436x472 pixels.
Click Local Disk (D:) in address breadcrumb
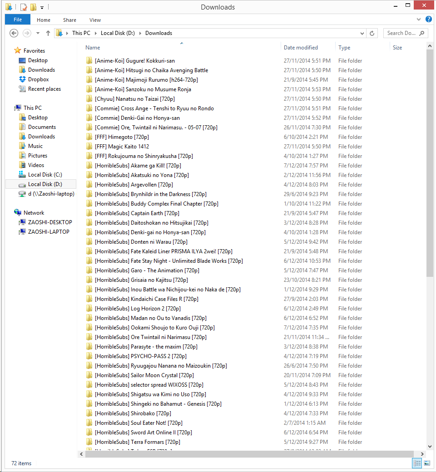click(117, 33)
